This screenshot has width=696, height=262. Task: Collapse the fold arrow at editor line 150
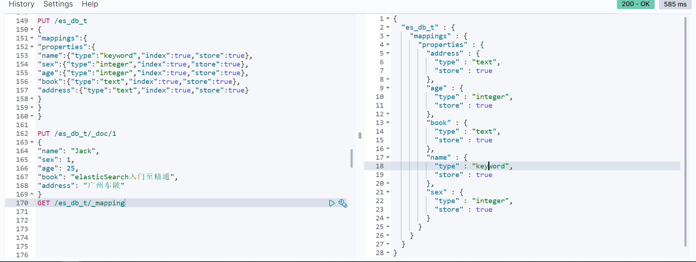tap(32, 30)
